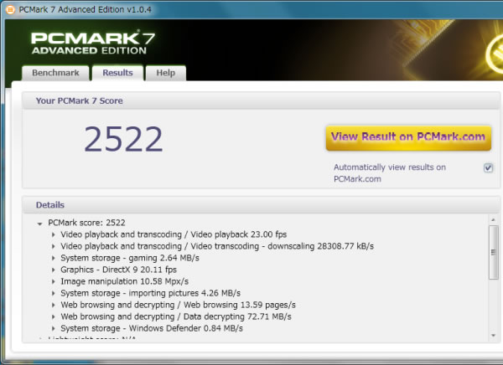Click the Details list scroll down arrow
This screenshot has height=365, width=503.
pos(494,336)
